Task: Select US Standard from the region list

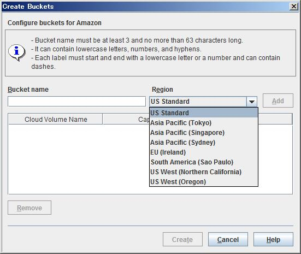Action: tap(204, 113)
